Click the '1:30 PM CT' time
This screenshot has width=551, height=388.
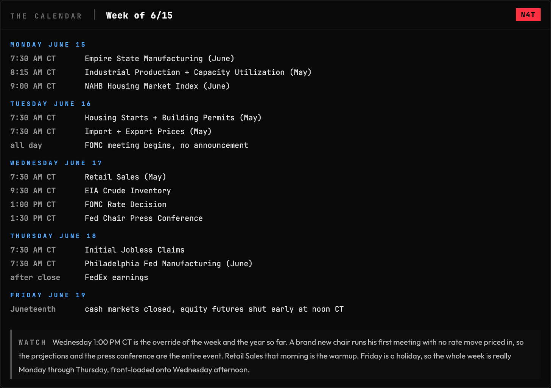[33, 218]
